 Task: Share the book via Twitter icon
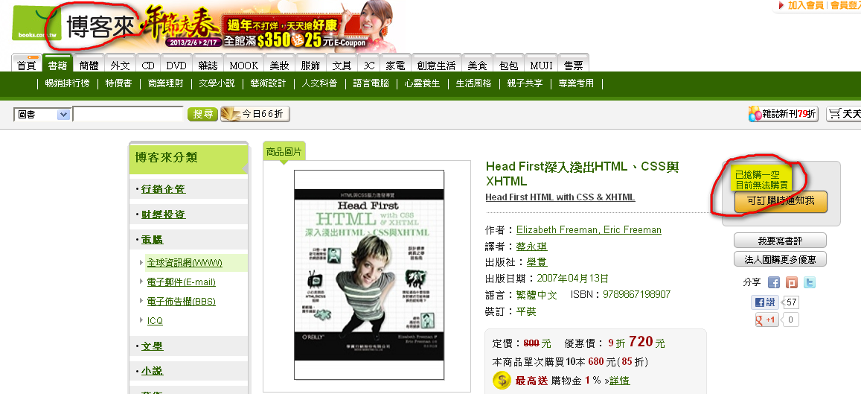click(x=810, y=283)
